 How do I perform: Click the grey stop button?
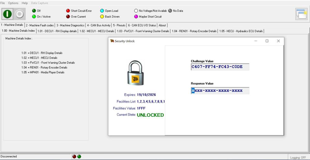click(19, 14)
